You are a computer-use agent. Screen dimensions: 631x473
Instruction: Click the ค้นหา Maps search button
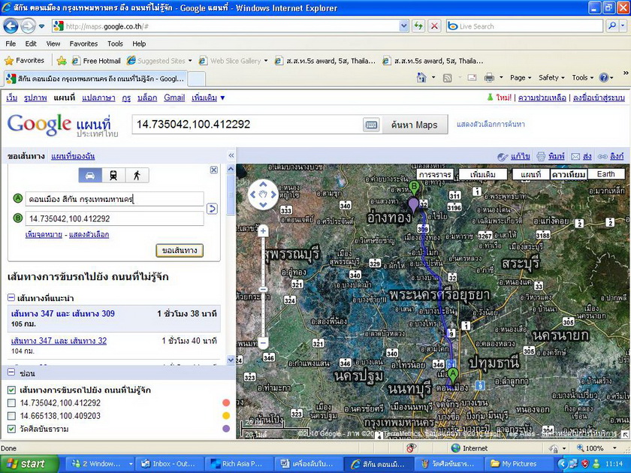click(415, 125)
